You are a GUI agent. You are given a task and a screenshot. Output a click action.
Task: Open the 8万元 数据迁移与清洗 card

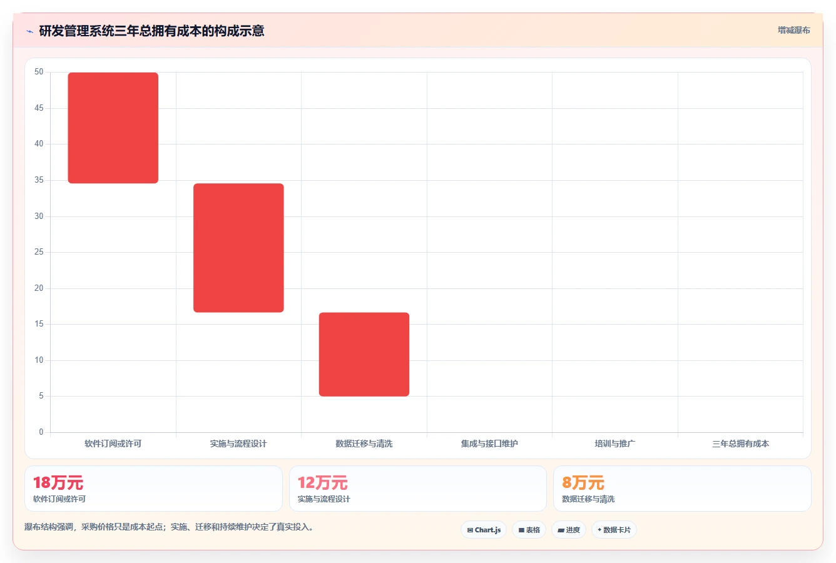point(682,489)
